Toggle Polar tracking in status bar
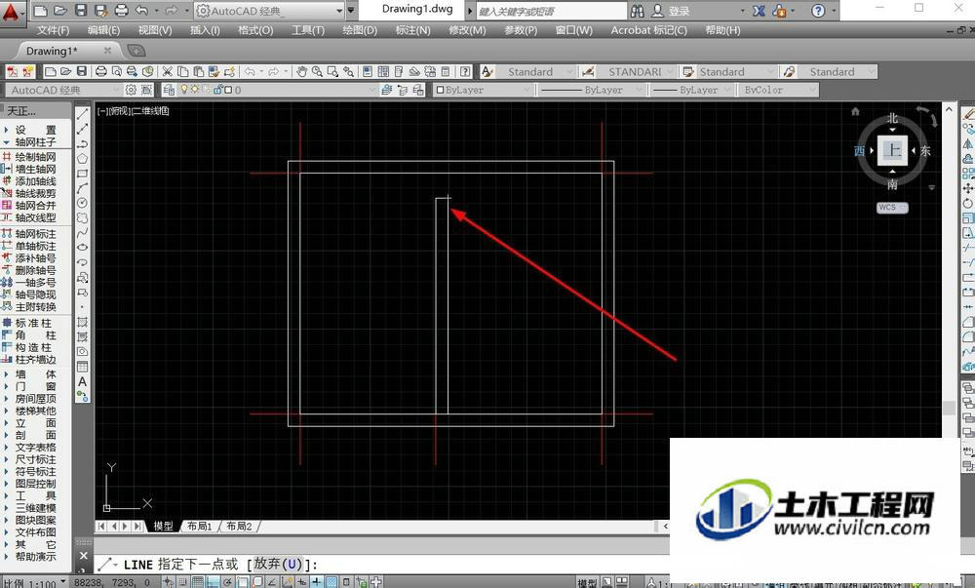Screen dimensions: 975x588 pos(227,582)
